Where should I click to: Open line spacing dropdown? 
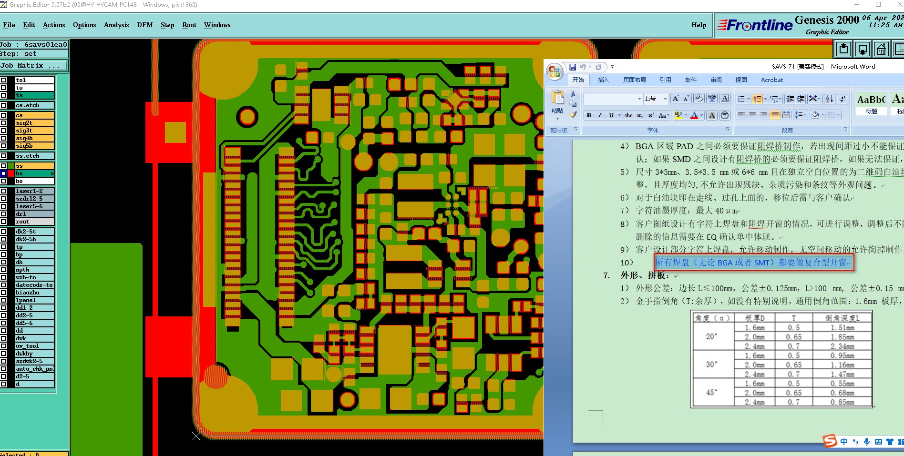coord(801,115)
